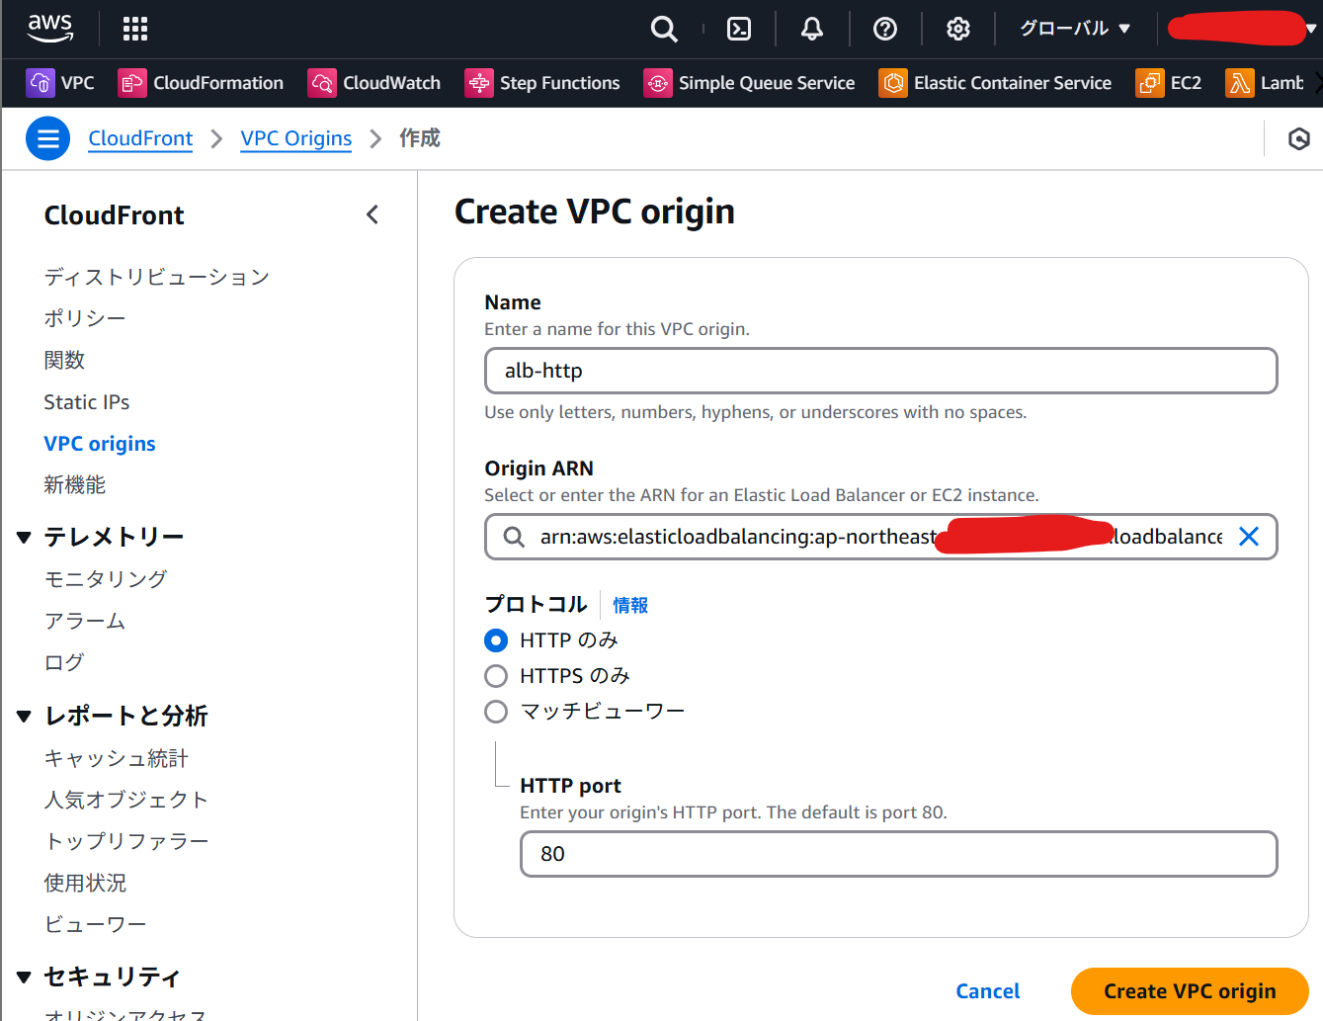Image resolution: width=1323 pixels, height=1021 pixels.
Task: Open the グローバル region dropdown
Action: [x=1075, y=29]
